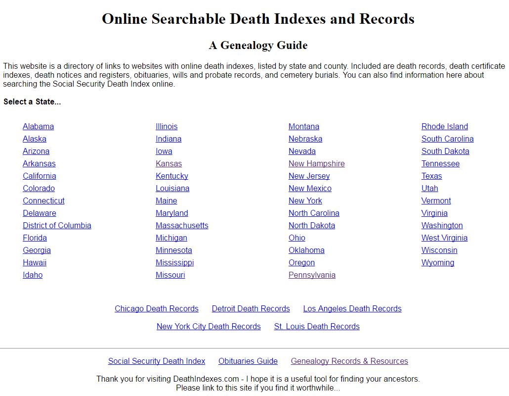Image resolution: width=509 pixels, height=396 pixels.
Task: Open the New York state page
Action: (x=305, y=200)
